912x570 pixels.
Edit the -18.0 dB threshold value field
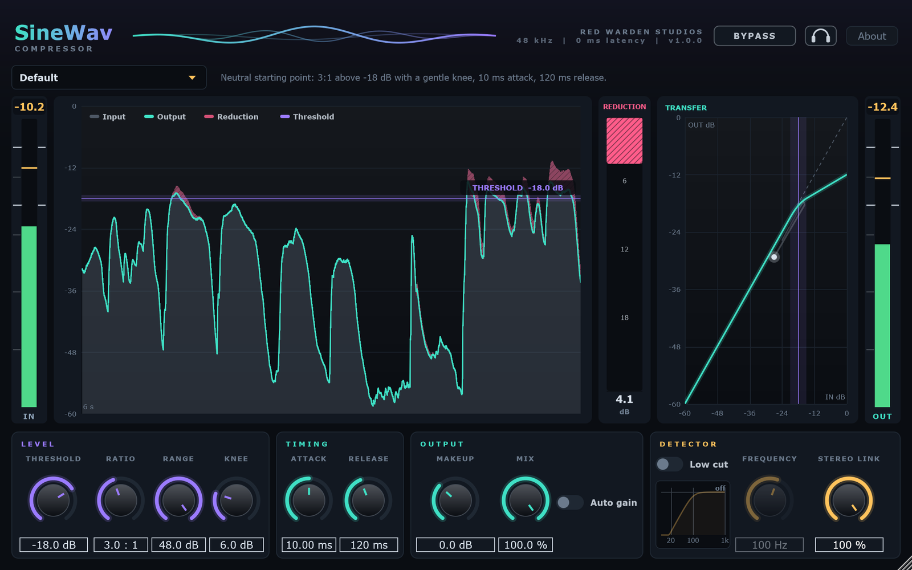pos(54,545)
